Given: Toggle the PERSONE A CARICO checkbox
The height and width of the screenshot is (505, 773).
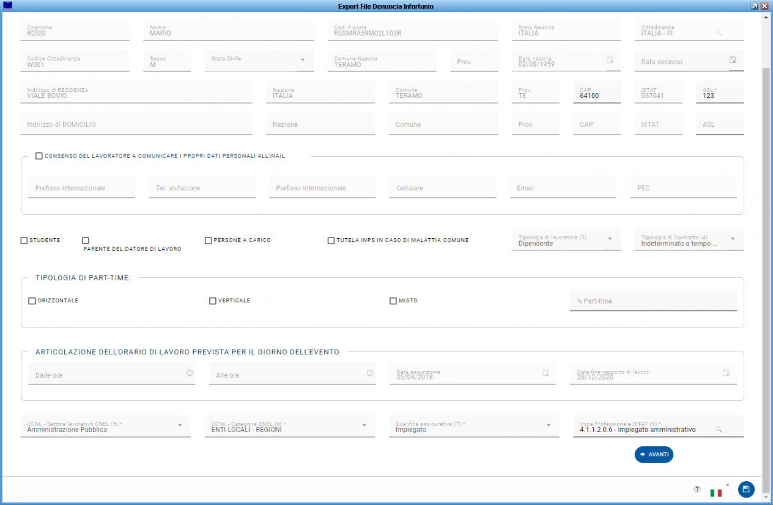Looking at the screenshot, I should (209, 241).
